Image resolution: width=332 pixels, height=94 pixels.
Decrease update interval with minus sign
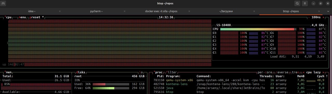309,17
